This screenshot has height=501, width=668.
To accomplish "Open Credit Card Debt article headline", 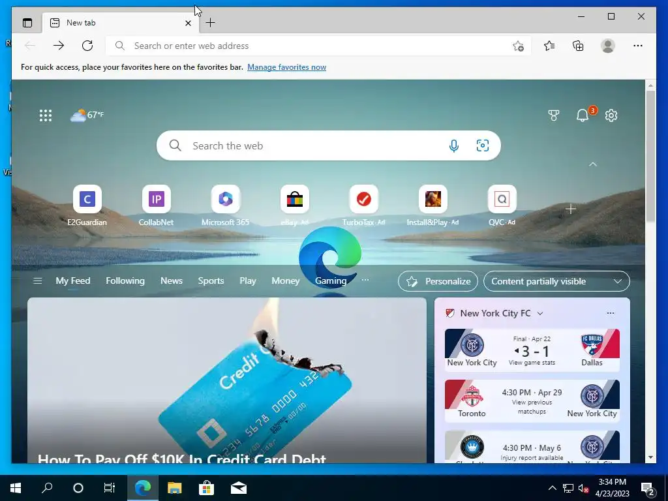I will click(x=182, y=458).
